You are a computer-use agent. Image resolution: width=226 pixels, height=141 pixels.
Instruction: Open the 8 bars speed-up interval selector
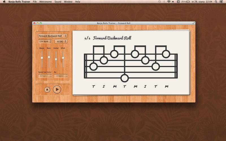(x=45, y=76)
